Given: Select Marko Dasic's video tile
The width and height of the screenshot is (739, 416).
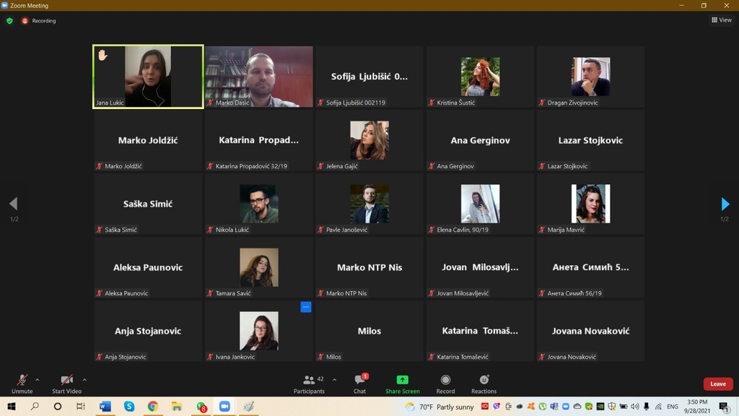Looking at the screenshot, I should point(259,77).
